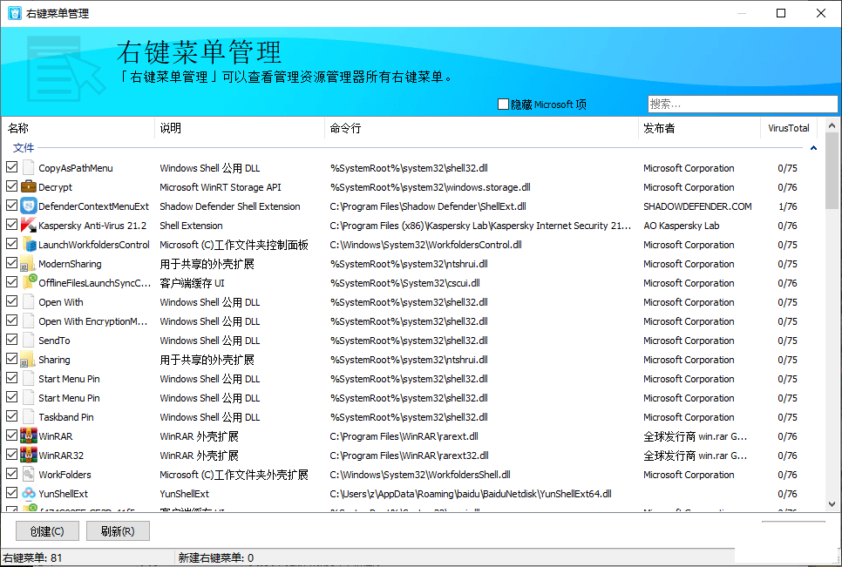Click the 创建(C) button

[47, 531]
